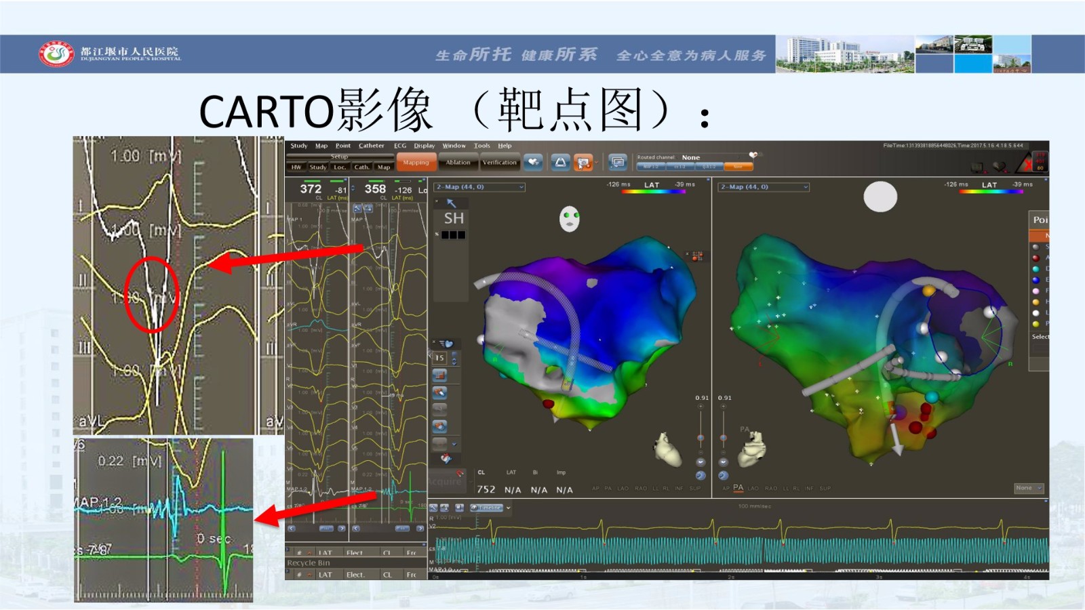The image size is (1085, 610).
Task: Click the Loc. setup button
Action: [x=340, y=167]
